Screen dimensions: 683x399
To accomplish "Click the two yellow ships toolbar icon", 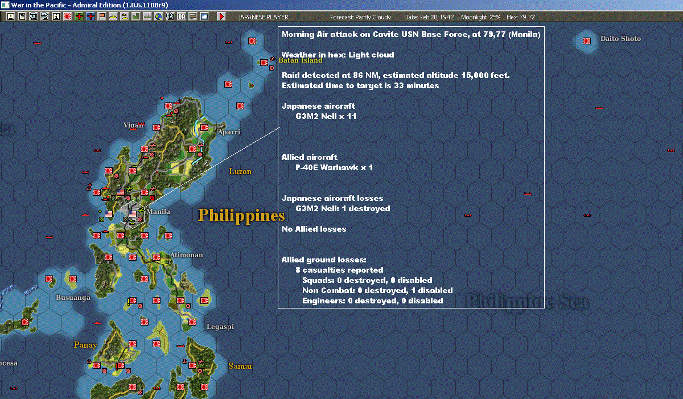I will 124,17.
